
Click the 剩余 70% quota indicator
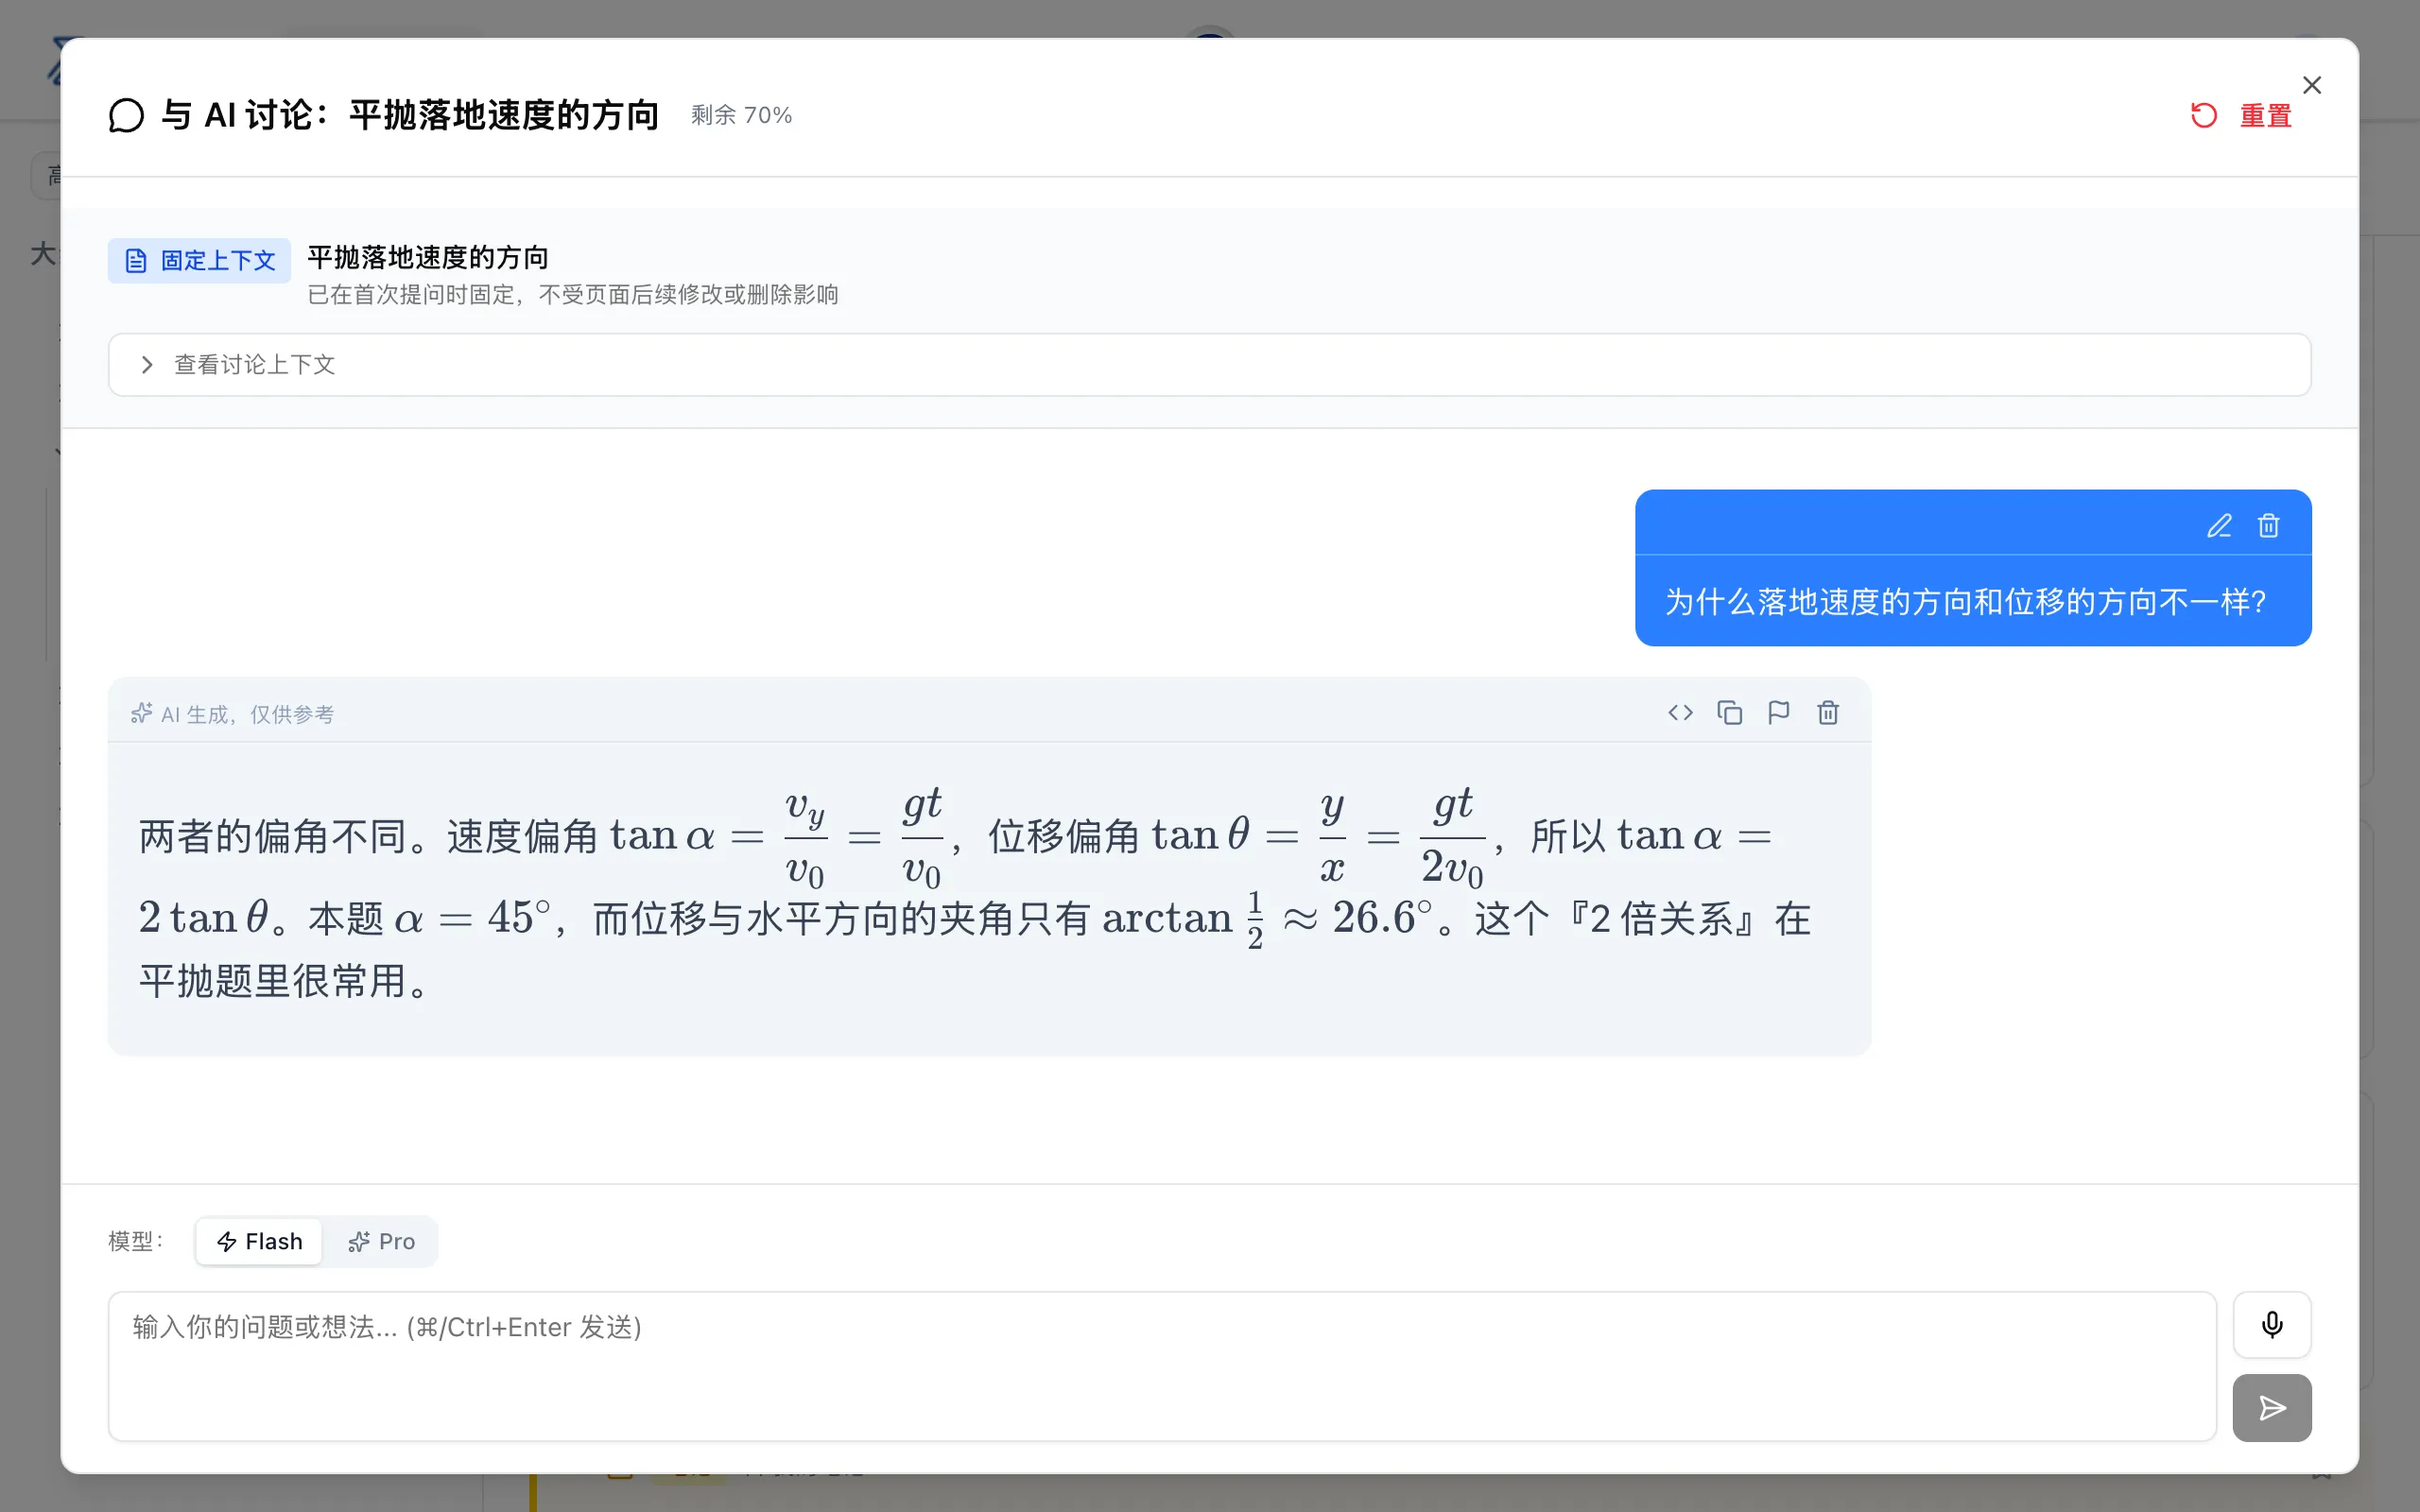(x=741, y=116)
